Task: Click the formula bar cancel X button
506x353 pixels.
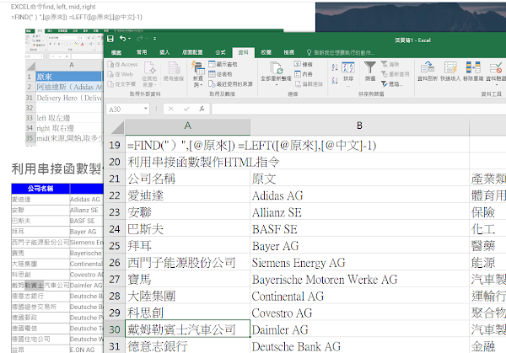Action: [x=170, y=109]
